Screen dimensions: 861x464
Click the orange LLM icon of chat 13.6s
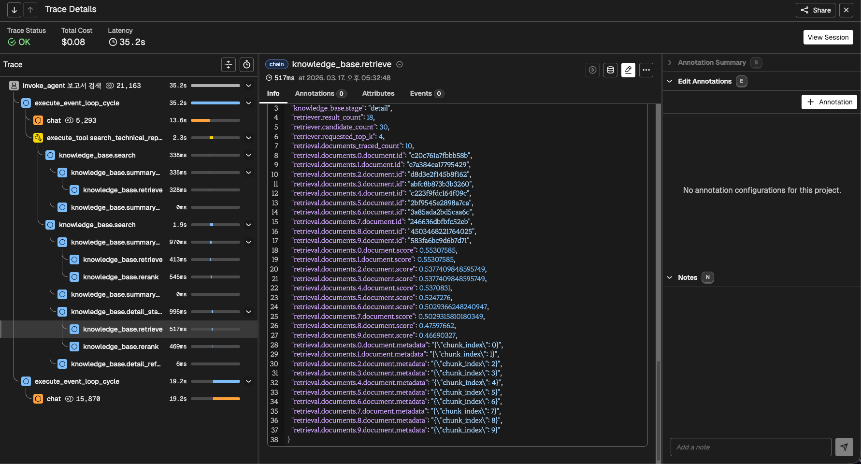coord(38,120)
